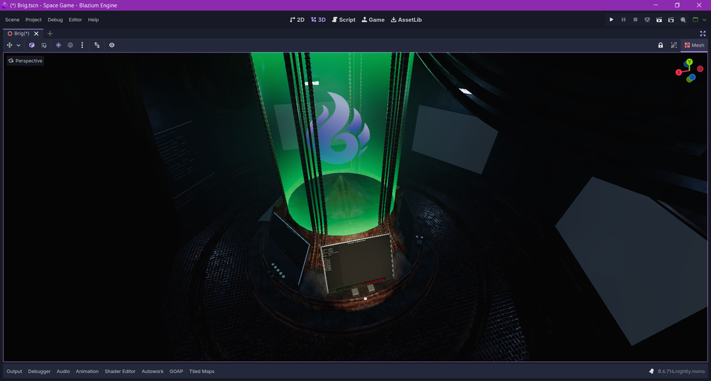Open the Movie Maker film reel icon
This screenshot has width=711, height=381.
pyautogui.click(x=683, y=20)
